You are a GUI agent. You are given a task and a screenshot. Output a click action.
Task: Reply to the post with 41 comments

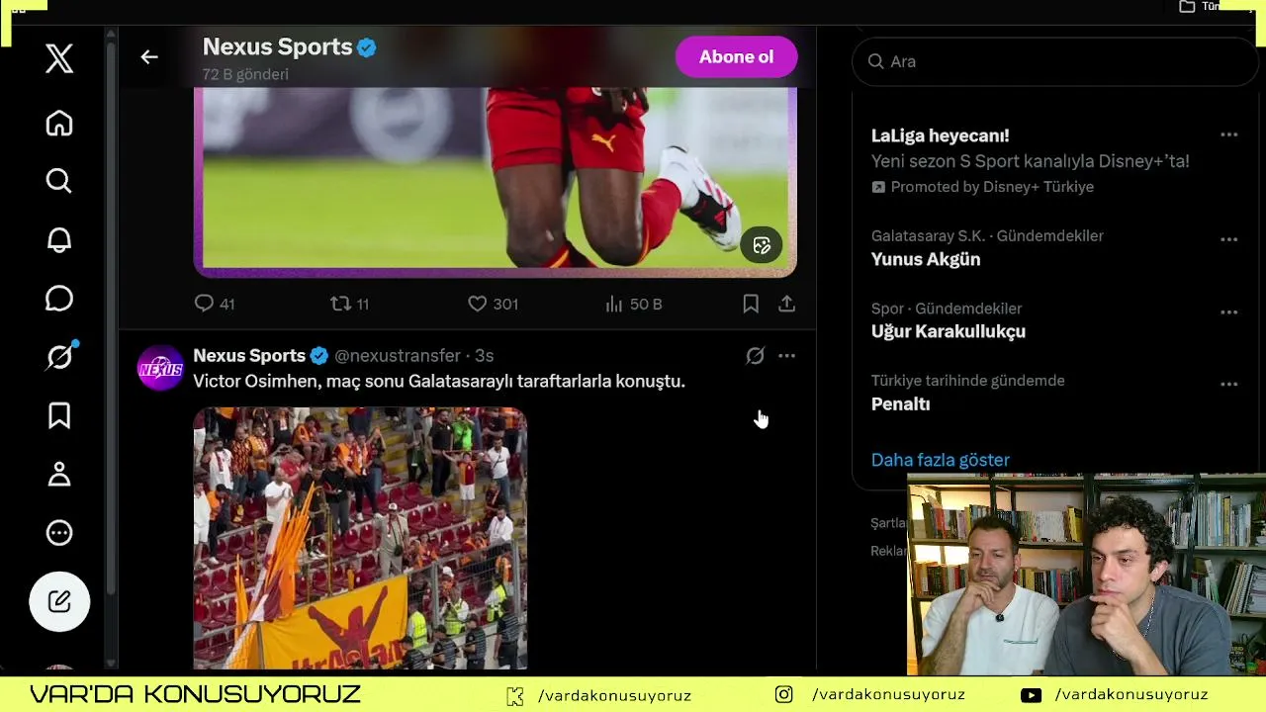(215, 304)
